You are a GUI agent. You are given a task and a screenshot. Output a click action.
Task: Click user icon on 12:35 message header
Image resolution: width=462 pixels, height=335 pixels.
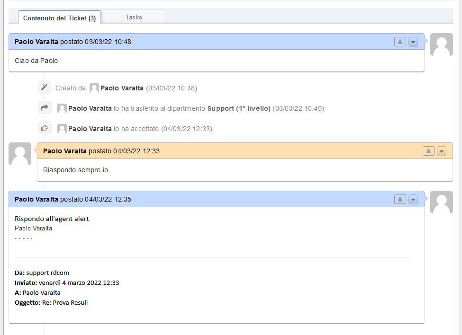pos(400,199)
